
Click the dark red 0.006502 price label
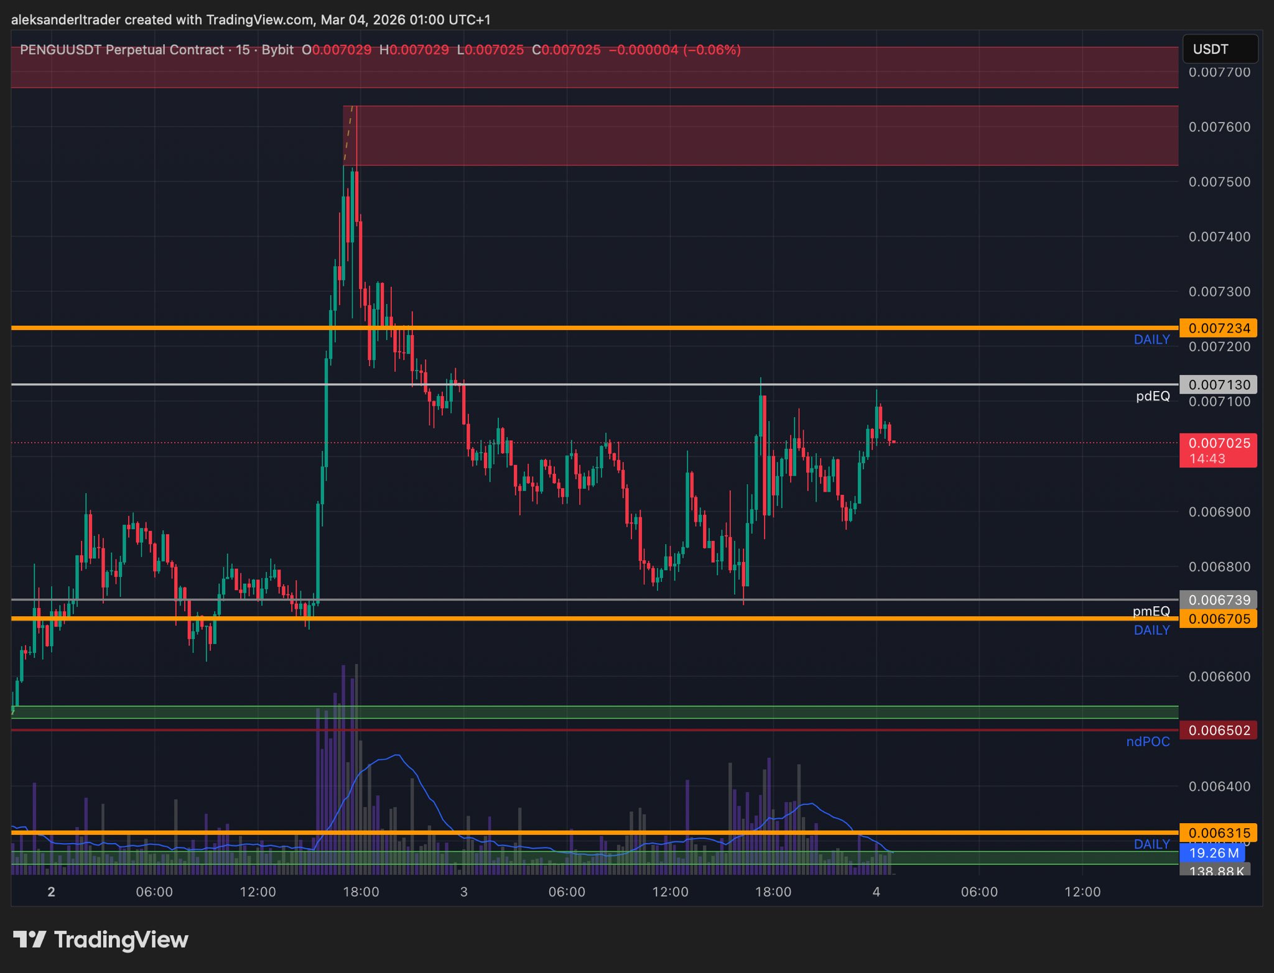(1218, 730)
